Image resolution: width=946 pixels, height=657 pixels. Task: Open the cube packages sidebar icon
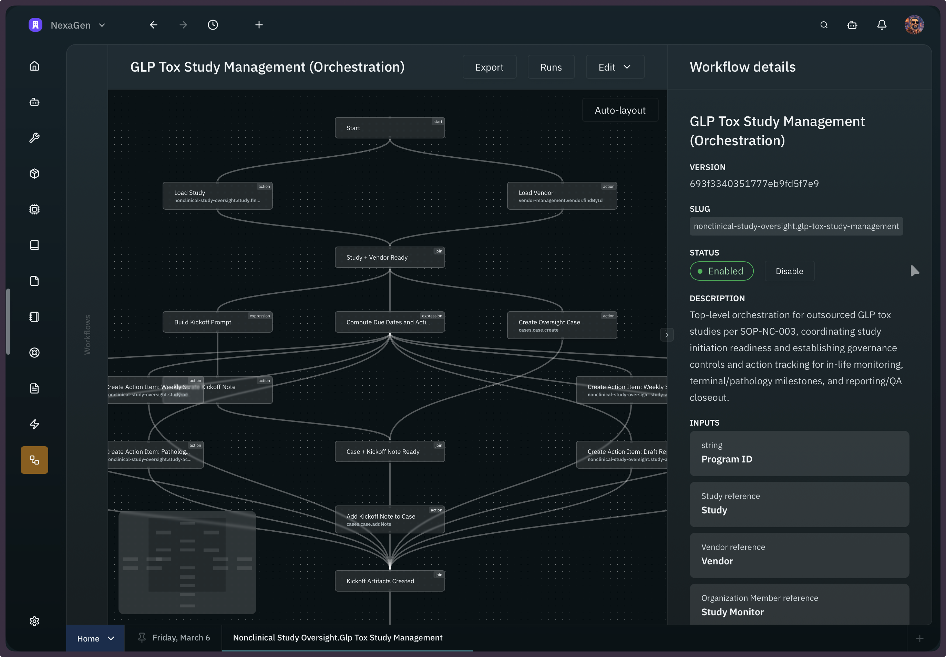34,174
